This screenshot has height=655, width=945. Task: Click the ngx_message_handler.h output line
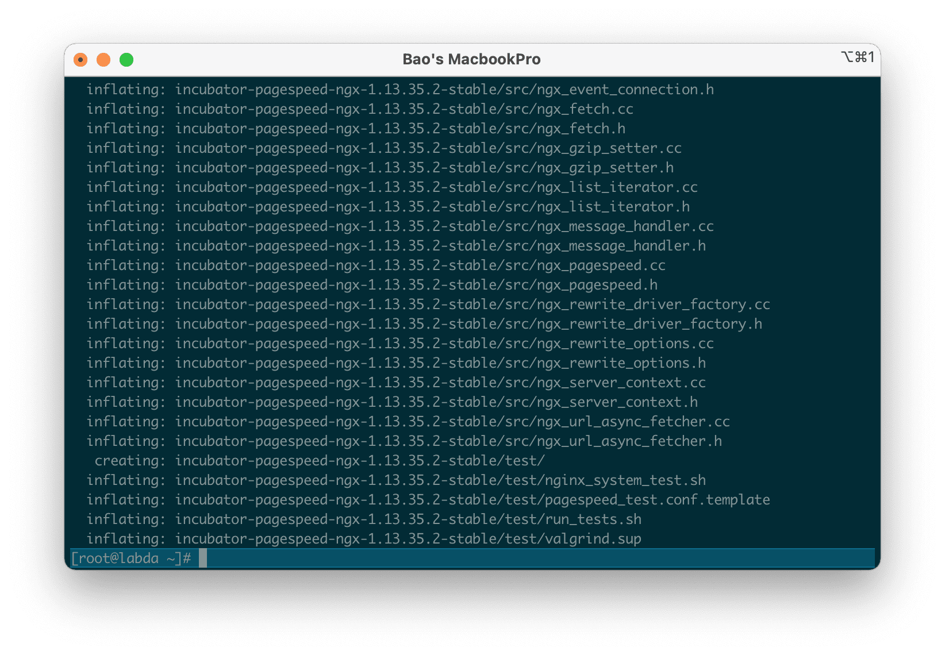point(397,245)
